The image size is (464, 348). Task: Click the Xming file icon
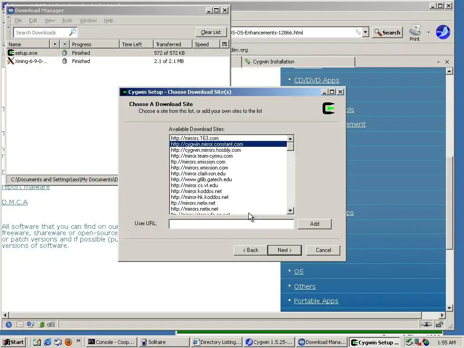(11, 61)
